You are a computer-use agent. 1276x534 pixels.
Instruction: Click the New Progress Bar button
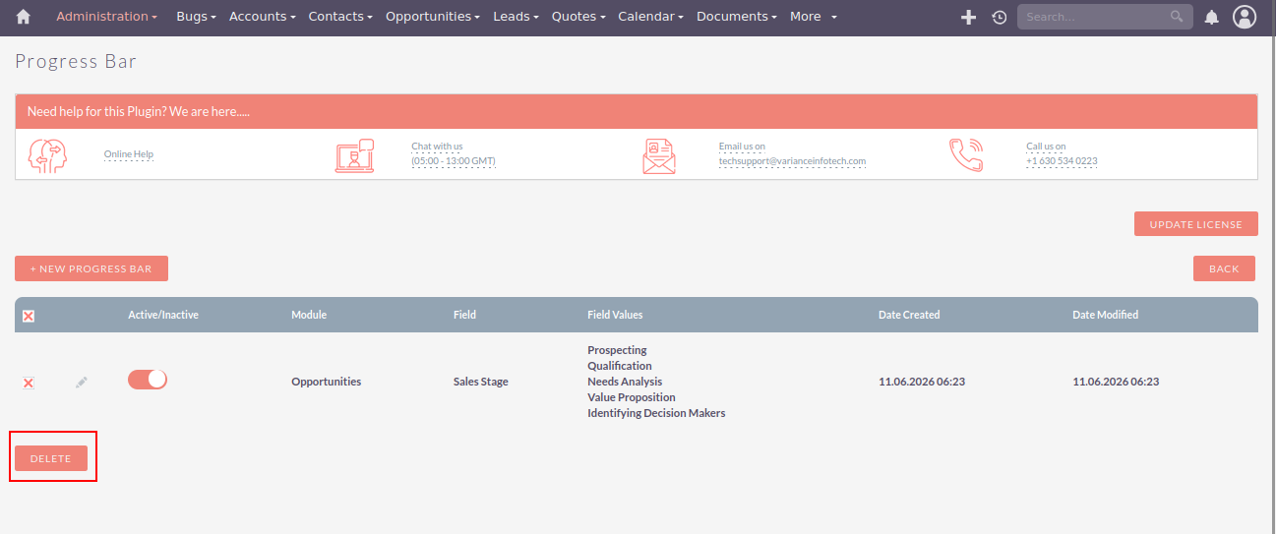click(x=91, y=268)
